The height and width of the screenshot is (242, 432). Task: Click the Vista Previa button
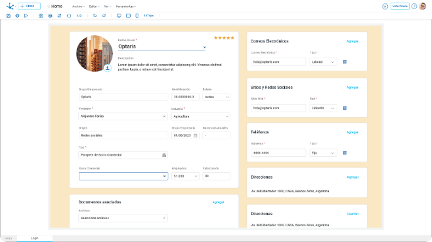point(400,6)
